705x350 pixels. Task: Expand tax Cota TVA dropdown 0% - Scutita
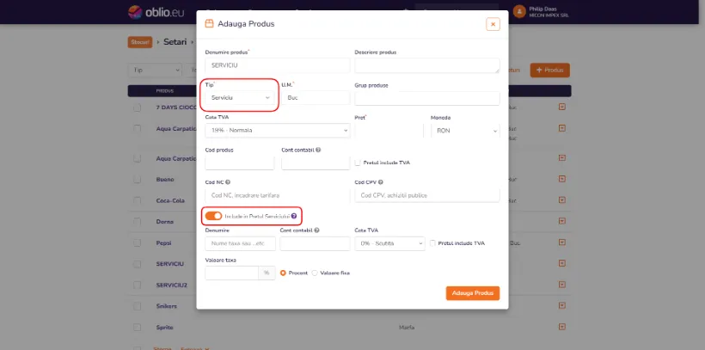point(389,243)
